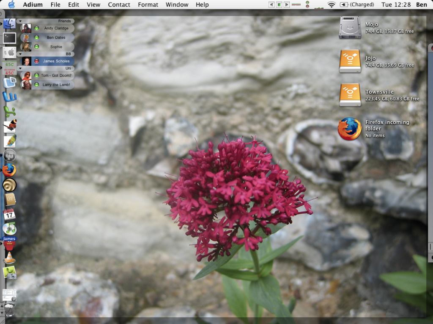
Task: Open the Apple menu
Action: [11, 4]
